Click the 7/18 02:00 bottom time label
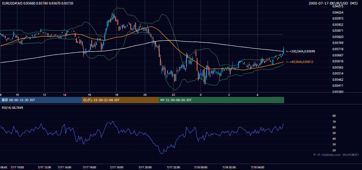362x170 pixels. click(229, 167)
